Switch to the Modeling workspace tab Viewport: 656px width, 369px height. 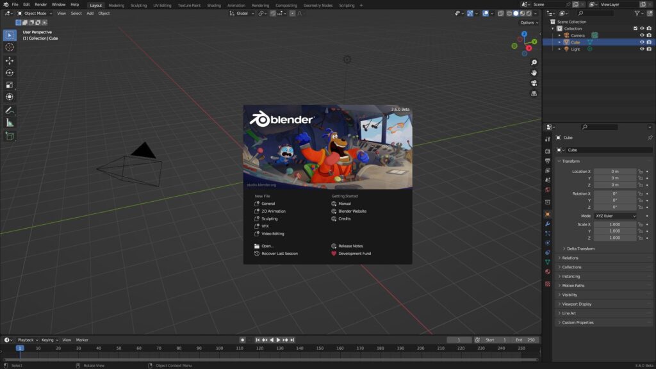click(116, 5)
